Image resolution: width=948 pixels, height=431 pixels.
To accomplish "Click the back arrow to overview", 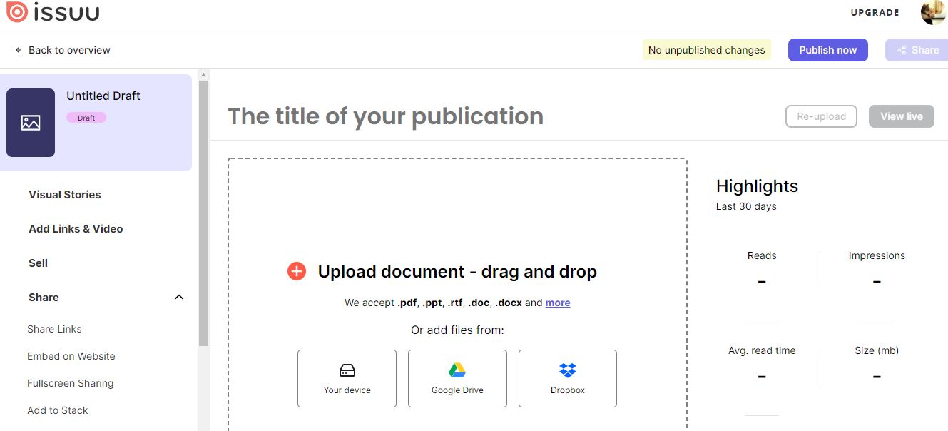I will point(17,49).
